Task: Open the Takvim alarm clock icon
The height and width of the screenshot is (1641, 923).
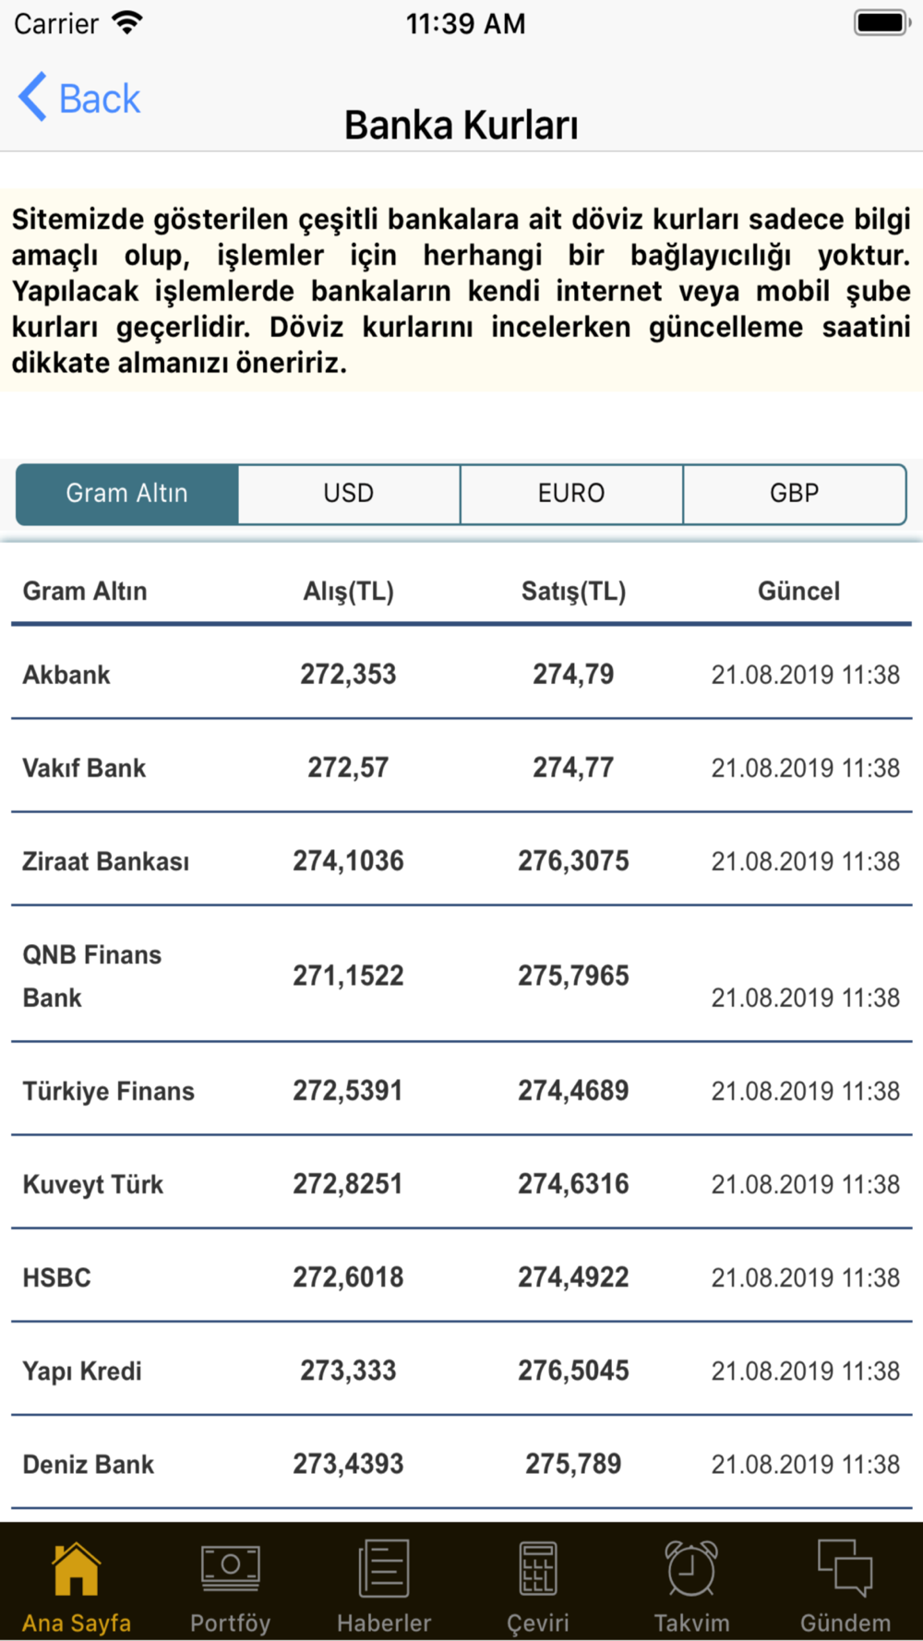Action: (x=691, y=1569)
